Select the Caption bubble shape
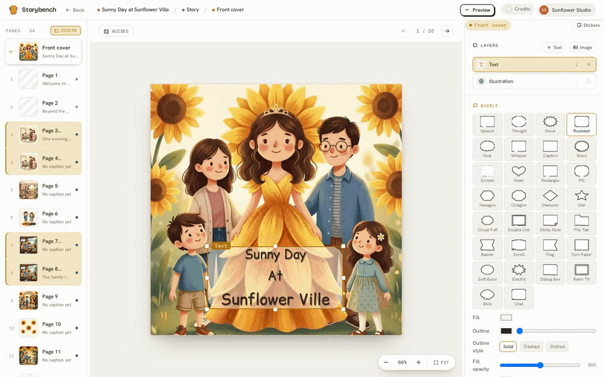The image size is (604, 377). [x=550, y=149]
